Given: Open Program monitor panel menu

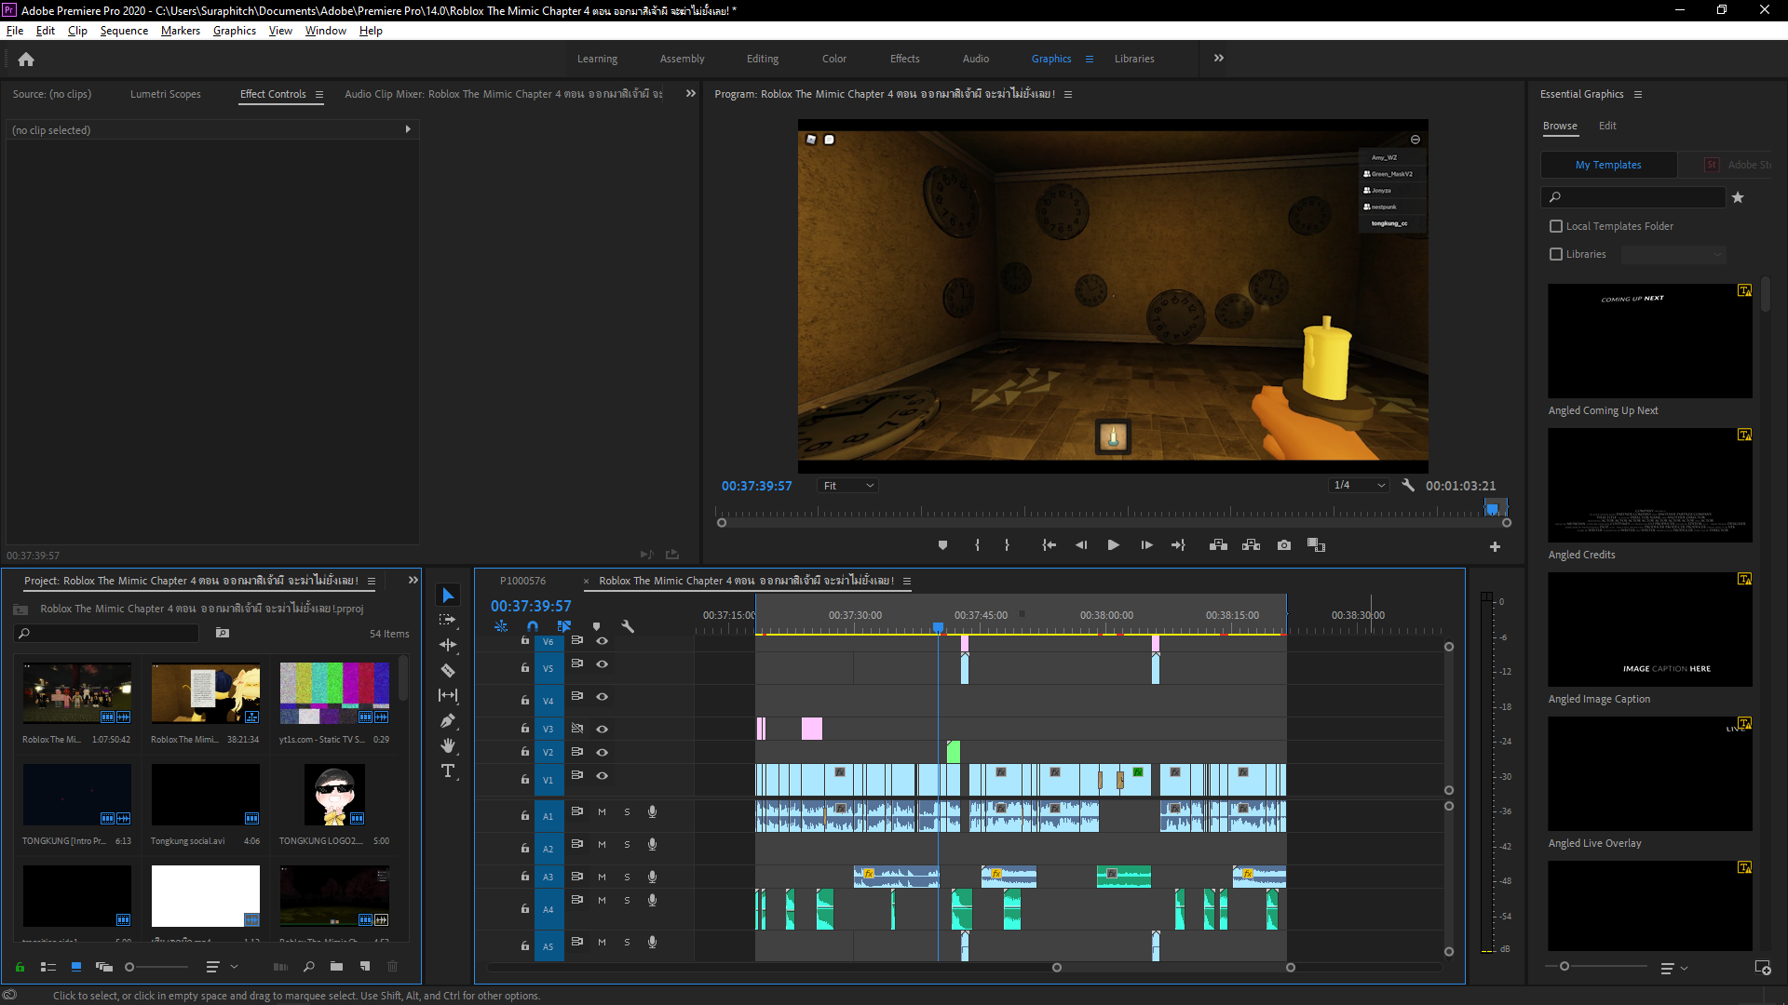Looking at the screenshot, I should tap(1067, 95).
